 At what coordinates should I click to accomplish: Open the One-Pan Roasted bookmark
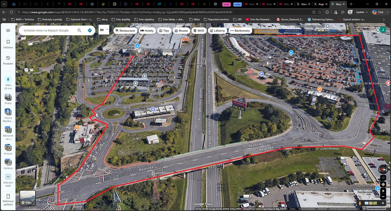[258, 19]
